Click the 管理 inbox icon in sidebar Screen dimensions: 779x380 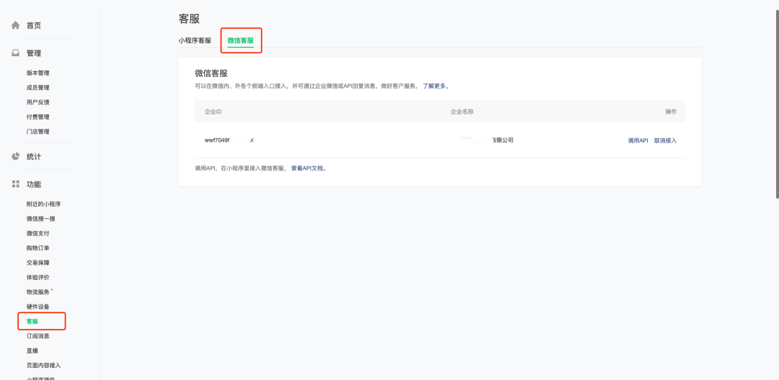(x=15, y=53)
